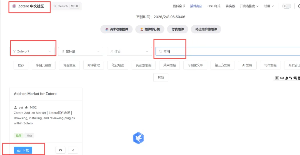This screenshot has width=300, height=155.
Task: Open the 插件排行榜 button
Action: pos(150,29)
